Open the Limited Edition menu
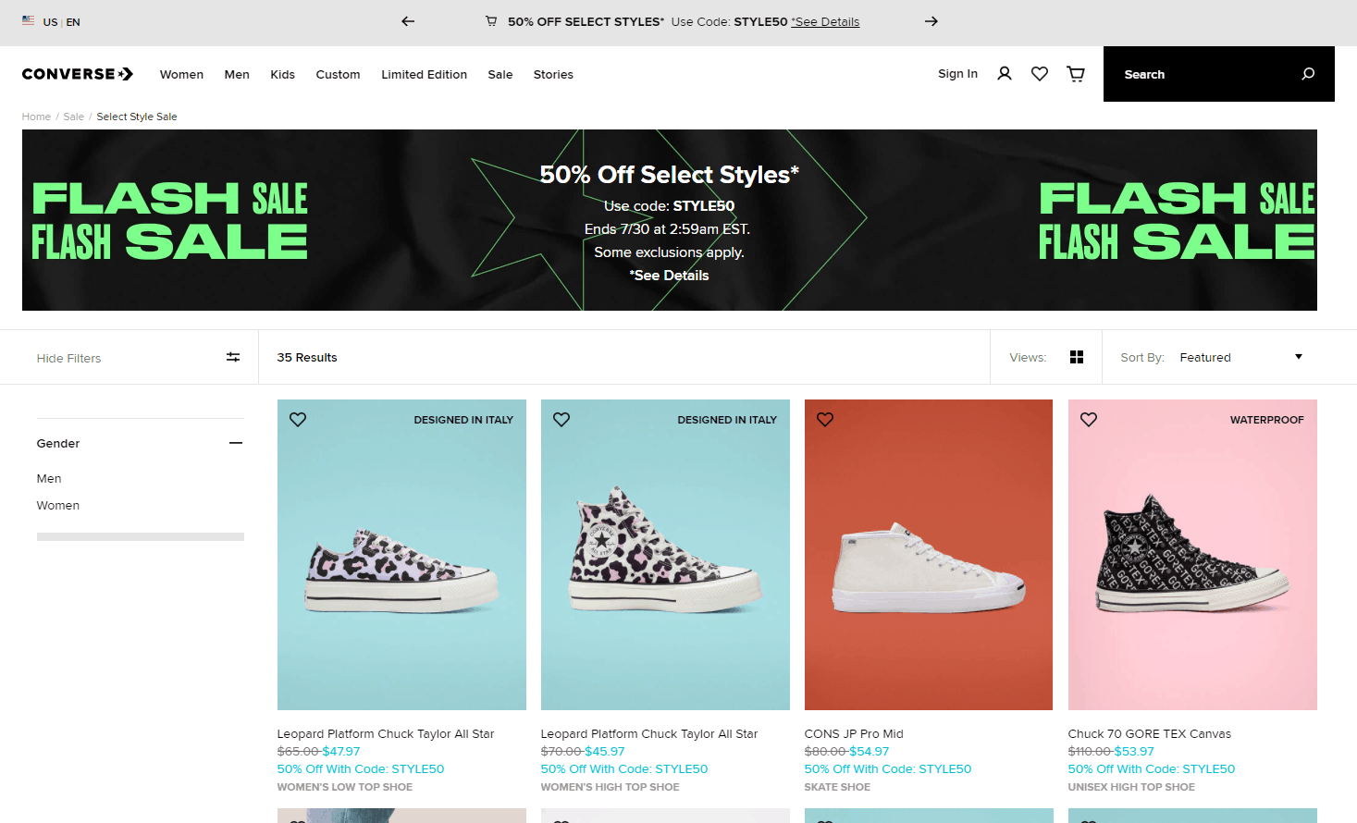Viewport: 1357px width, 823px height. pyautogui.click(x=424, y=74)
